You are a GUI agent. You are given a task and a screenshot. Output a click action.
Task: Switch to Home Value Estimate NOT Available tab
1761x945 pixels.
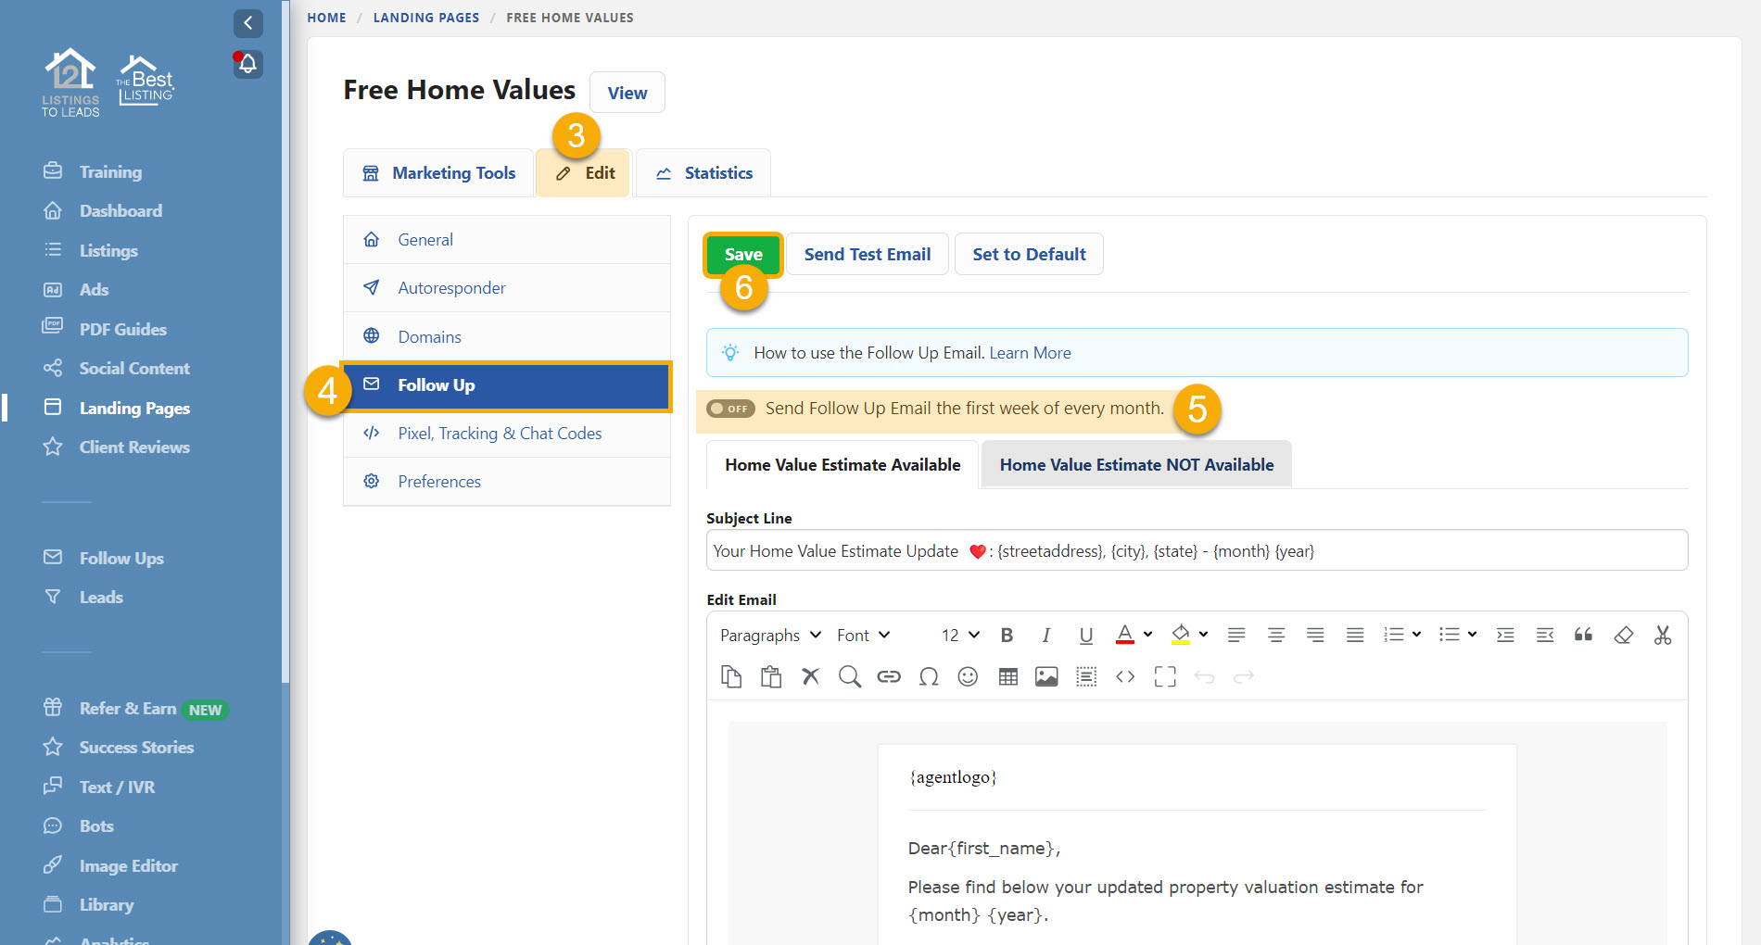(1136, 465)
